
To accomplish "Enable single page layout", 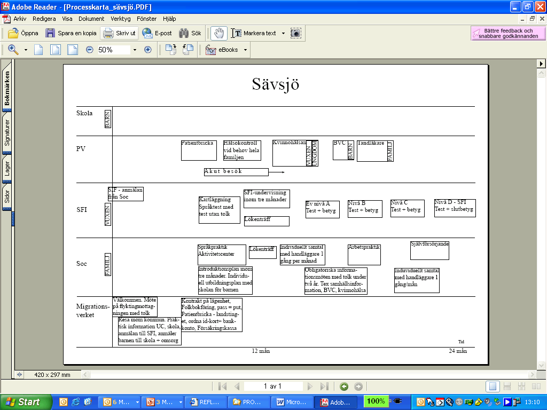I will tap(493, 387).
